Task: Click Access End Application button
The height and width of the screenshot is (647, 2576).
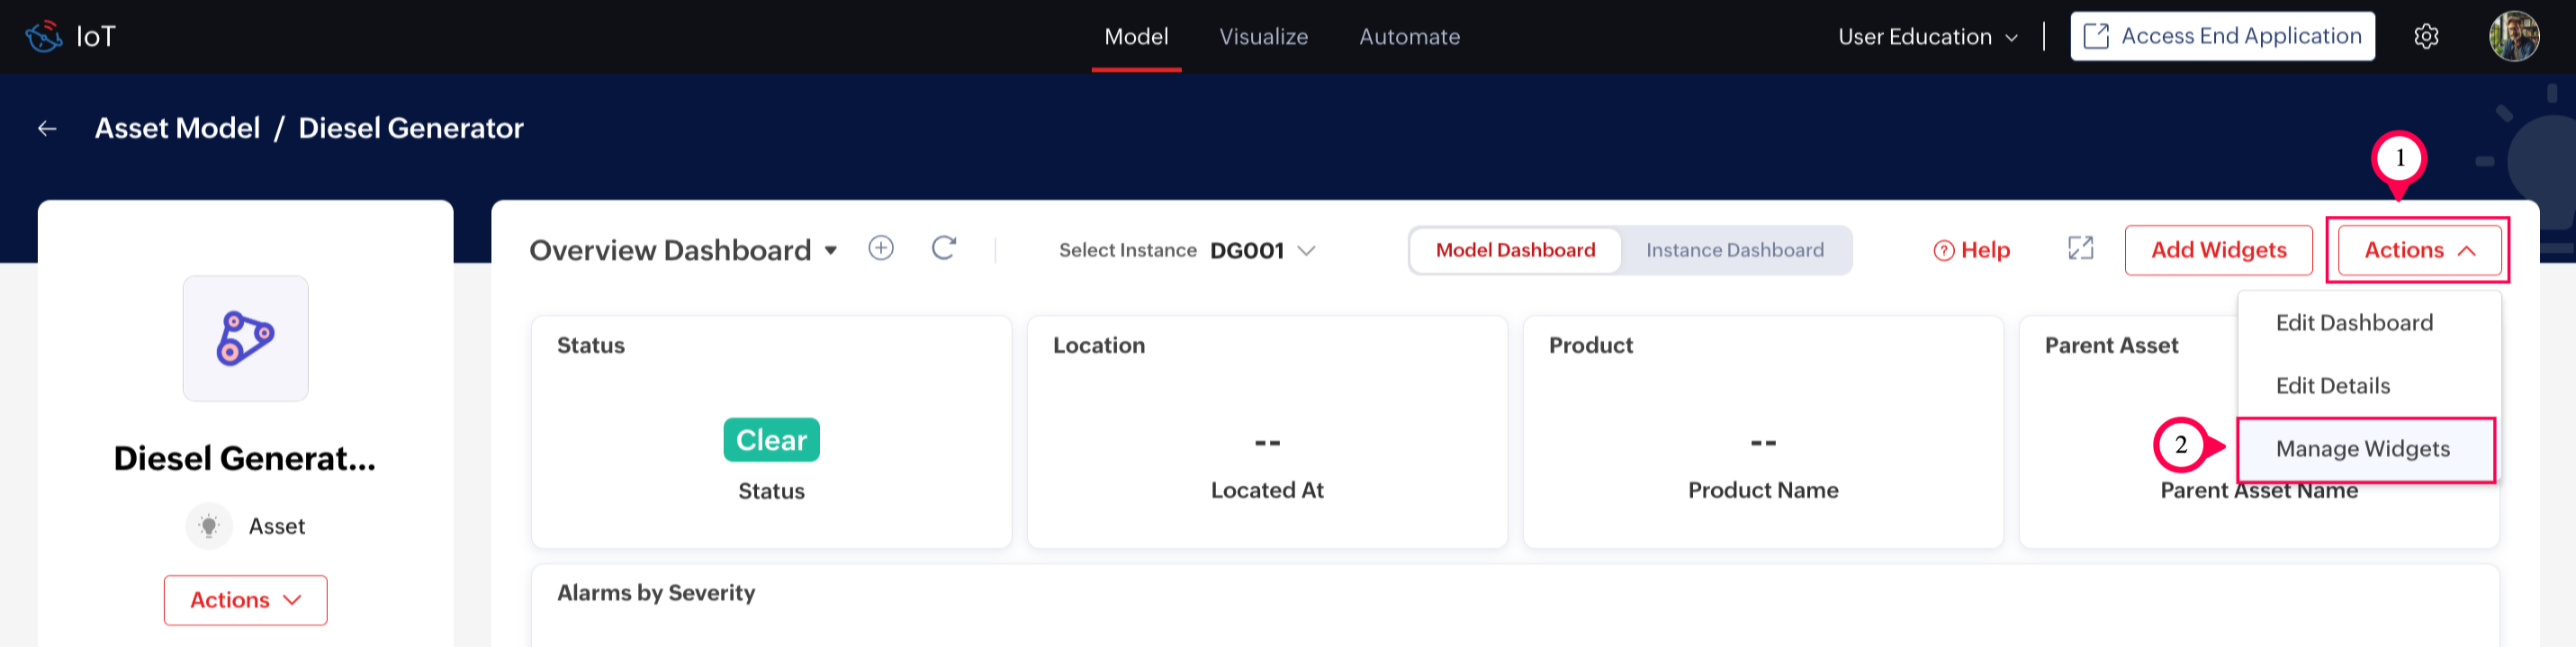Action: point(2221,37)
